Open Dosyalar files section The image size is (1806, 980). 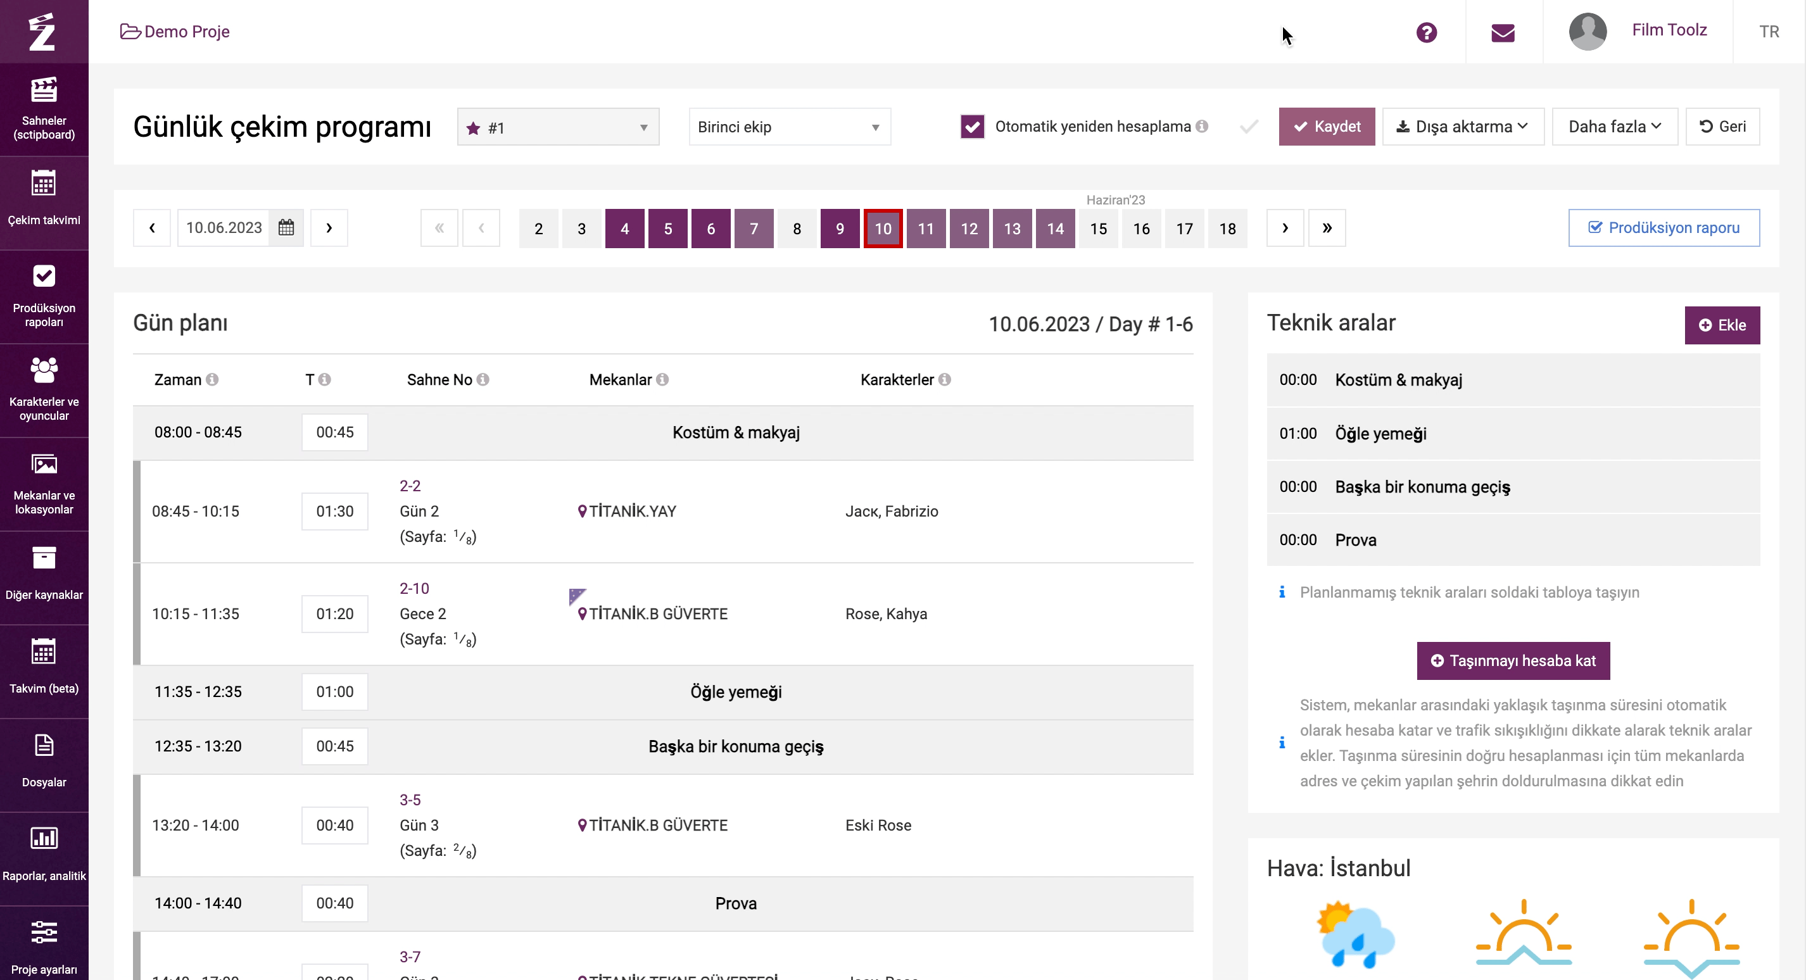coord(44,765)
